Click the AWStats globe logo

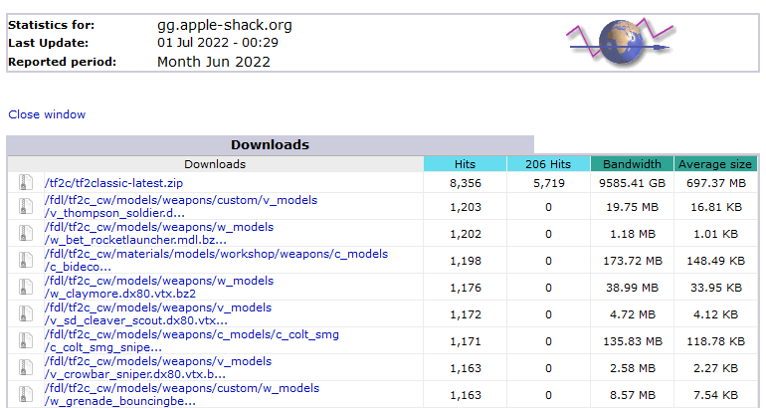[x=621, y=43]
